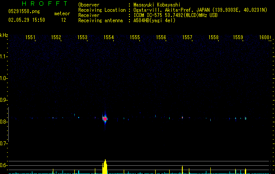
Task: Click the date stamp 02.05.29 15:50
Action: click(x=27, y=20)
